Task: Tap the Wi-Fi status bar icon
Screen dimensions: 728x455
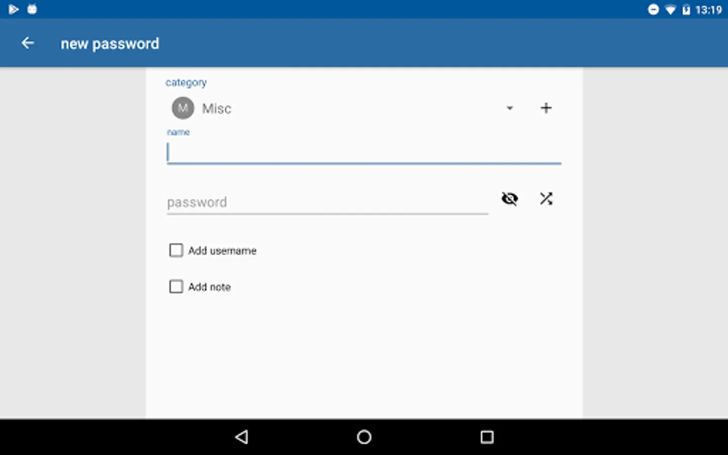Action: (x=670, y=10)
